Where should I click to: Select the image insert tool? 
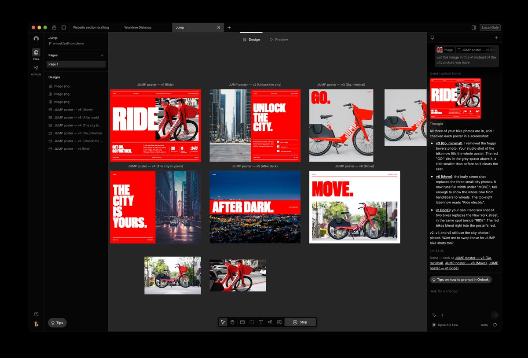pyautogui.click(x=279, y=322)
